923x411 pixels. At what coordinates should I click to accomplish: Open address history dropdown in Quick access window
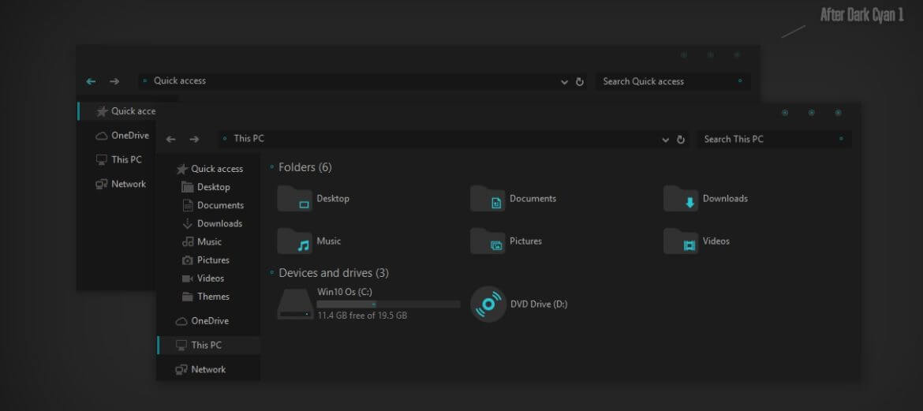(565, 82)
